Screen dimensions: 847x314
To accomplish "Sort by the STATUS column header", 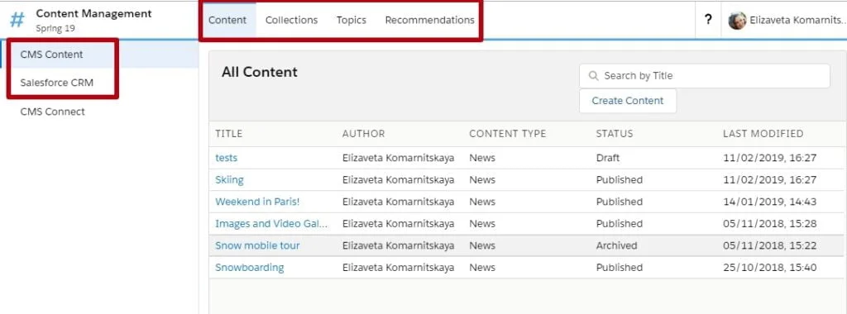I will coord(615,134).
